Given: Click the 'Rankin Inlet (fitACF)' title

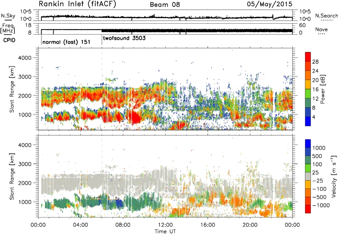Looking at the screenshot, I should pyautogui.click(x=77, y=4).
